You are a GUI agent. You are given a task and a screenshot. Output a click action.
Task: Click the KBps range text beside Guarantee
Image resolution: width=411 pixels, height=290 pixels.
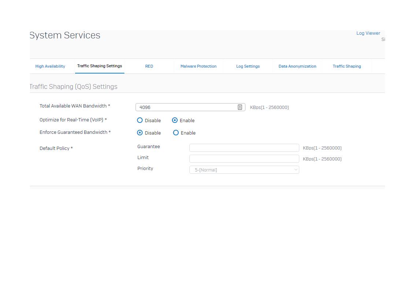(x=322, y=148)
